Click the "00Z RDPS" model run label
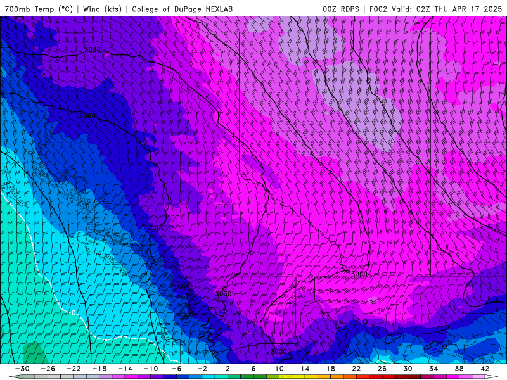The image size is (507, 380). pos(341,9)
